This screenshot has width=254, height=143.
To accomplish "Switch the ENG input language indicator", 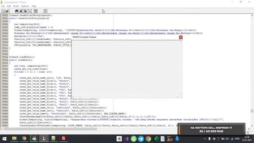I will 237,139.
